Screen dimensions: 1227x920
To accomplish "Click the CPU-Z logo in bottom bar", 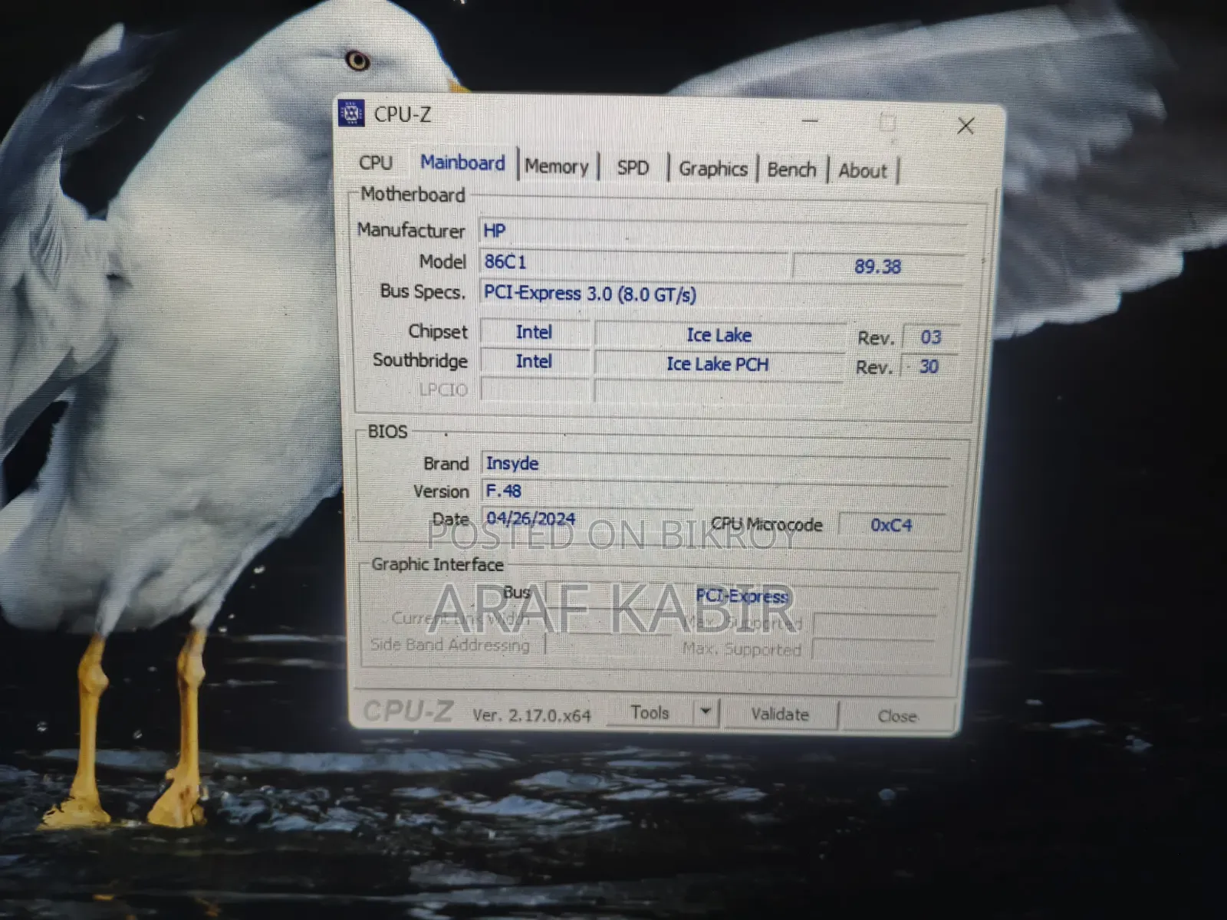I will coord(408,711).
